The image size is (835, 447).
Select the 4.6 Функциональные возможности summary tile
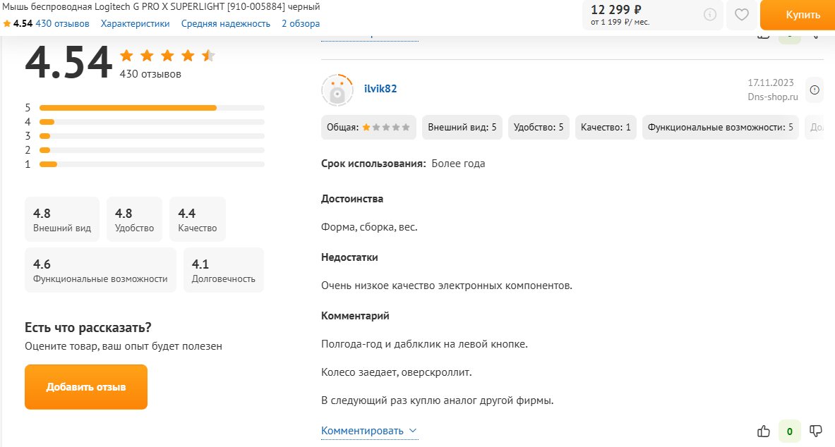click(x=100, y=270)
